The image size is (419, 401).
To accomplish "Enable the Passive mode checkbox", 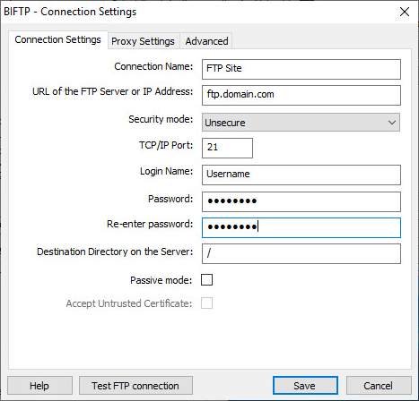I will point(206,280).
